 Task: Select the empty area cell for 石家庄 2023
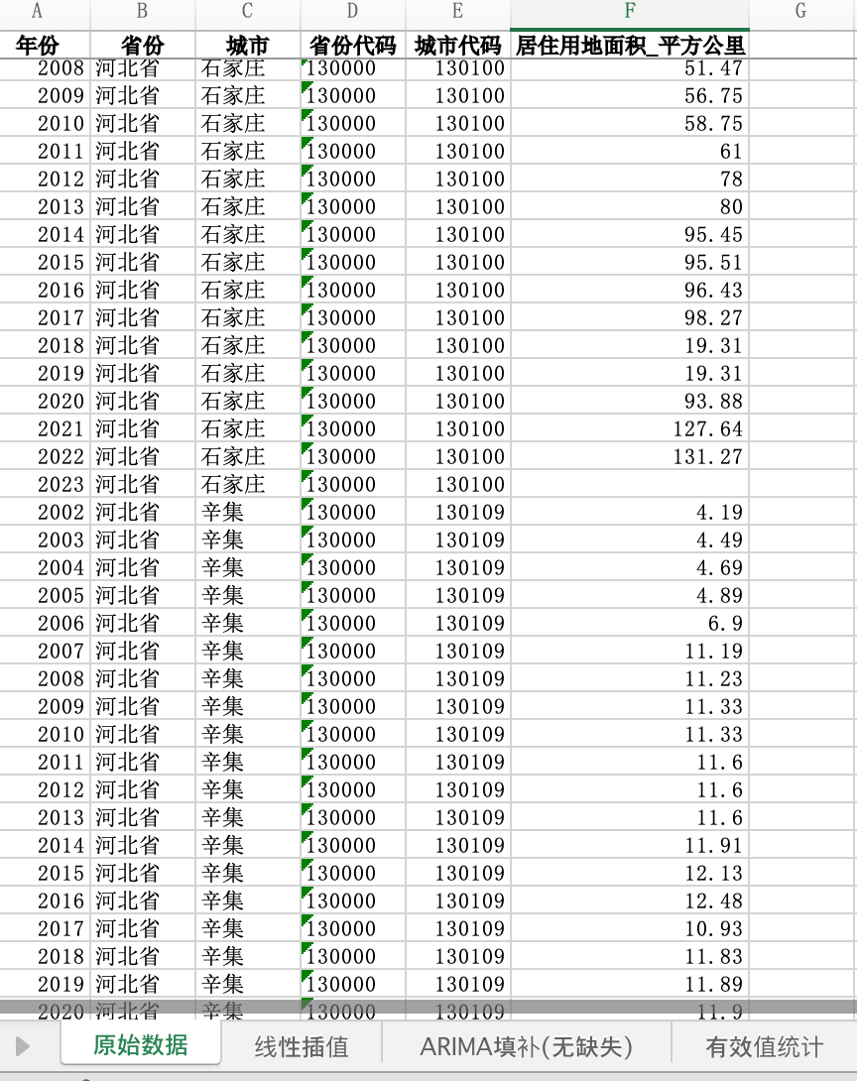pyautogui.click(x=630, y=484)
